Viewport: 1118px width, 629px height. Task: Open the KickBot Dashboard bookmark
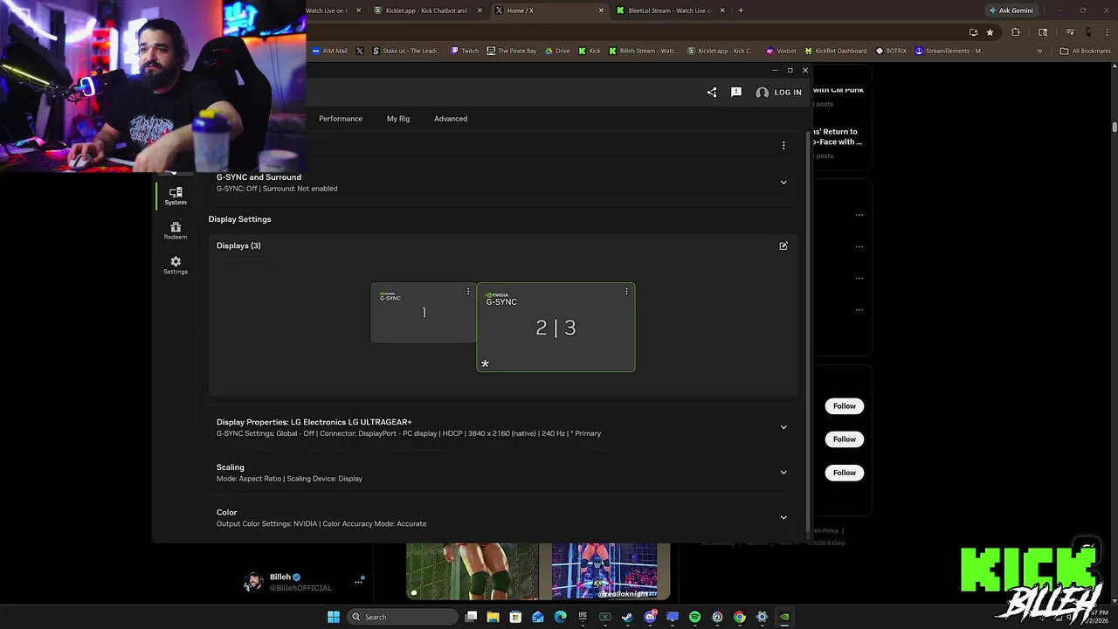tap(836, 51)
